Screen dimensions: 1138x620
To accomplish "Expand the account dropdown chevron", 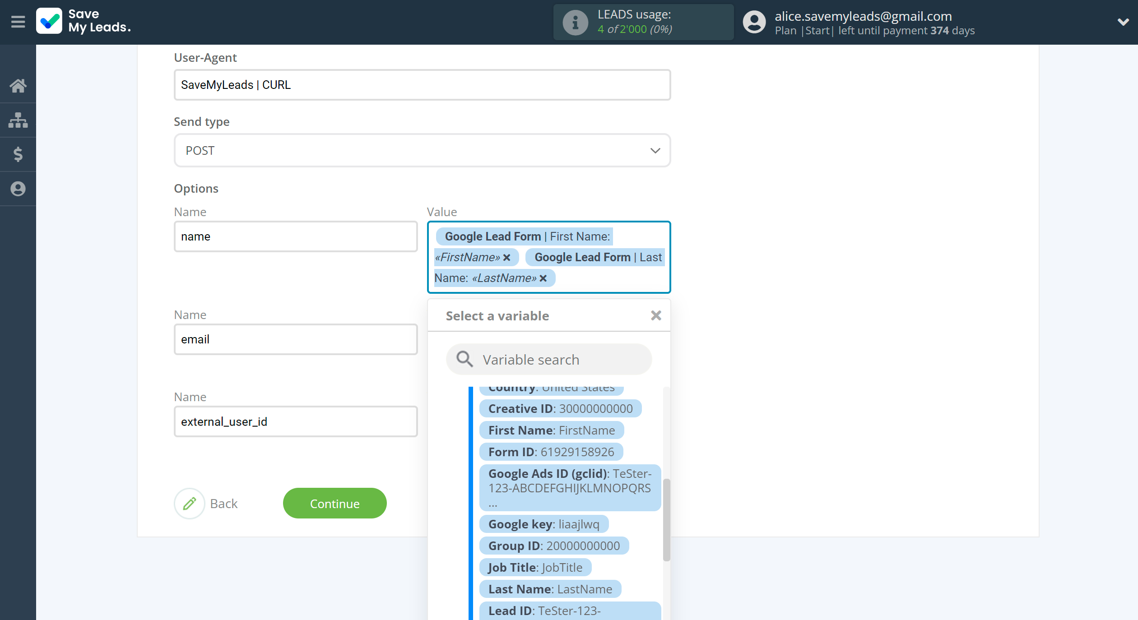I will [x=1123, y=22].
